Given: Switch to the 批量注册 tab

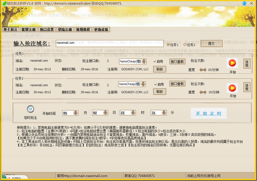Looking at the screenshot, I should click(28, 29).
